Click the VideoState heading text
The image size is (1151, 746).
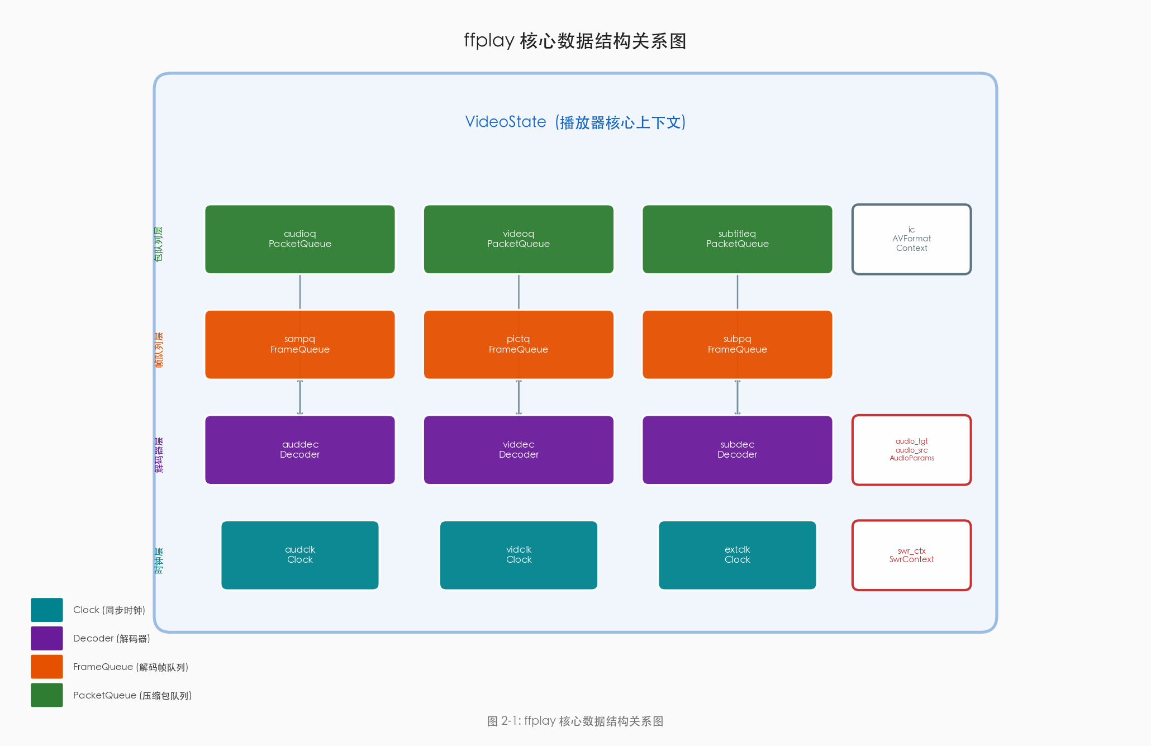575,122
